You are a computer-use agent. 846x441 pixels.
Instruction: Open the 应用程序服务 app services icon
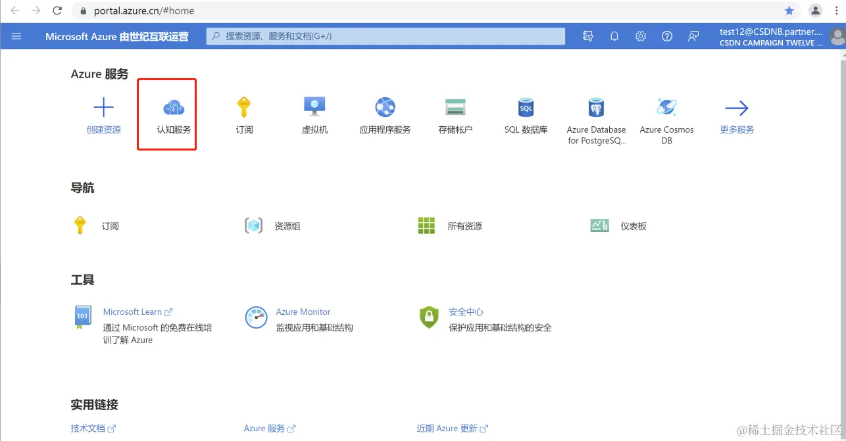[385, 107]
